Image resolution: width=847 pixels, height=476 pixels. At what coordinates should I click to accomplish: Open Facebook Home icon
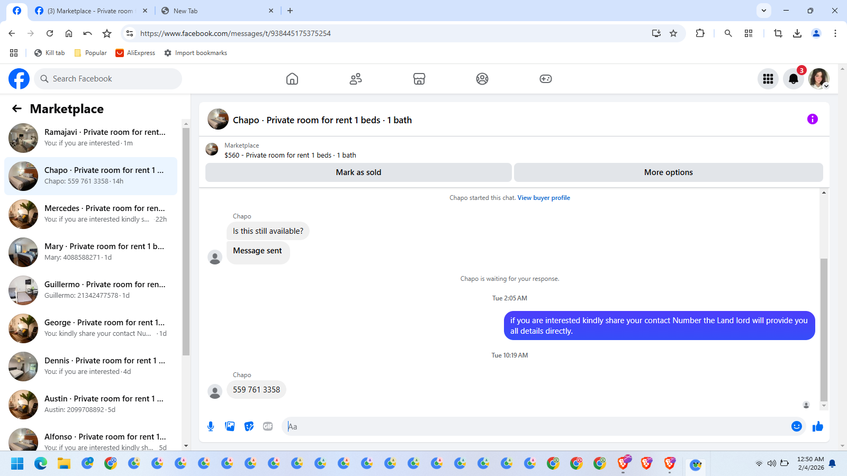(x=292, y=79)
